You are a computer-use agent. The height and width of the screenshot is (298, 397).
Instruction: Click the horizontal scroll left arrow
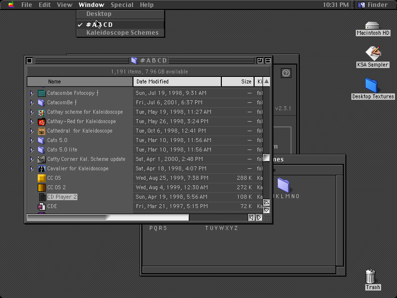(x=251, y=218)
